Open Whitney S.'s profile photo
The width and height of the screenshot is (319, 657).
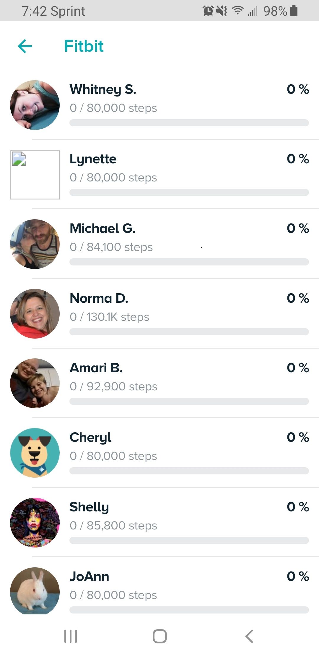35,105
